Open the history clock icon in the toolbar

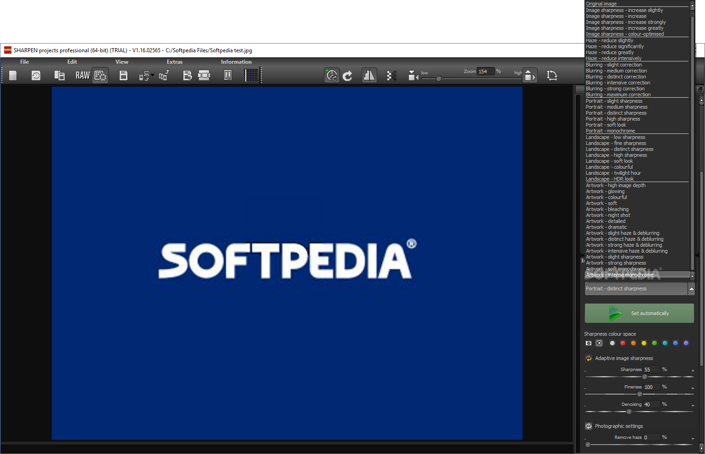[36, 75]
